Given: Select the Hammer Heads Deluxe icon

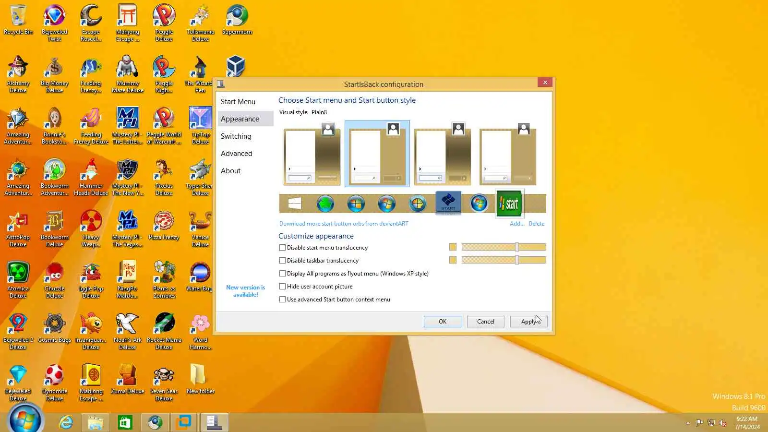Looking at the screenshot, I should (91, 177).
